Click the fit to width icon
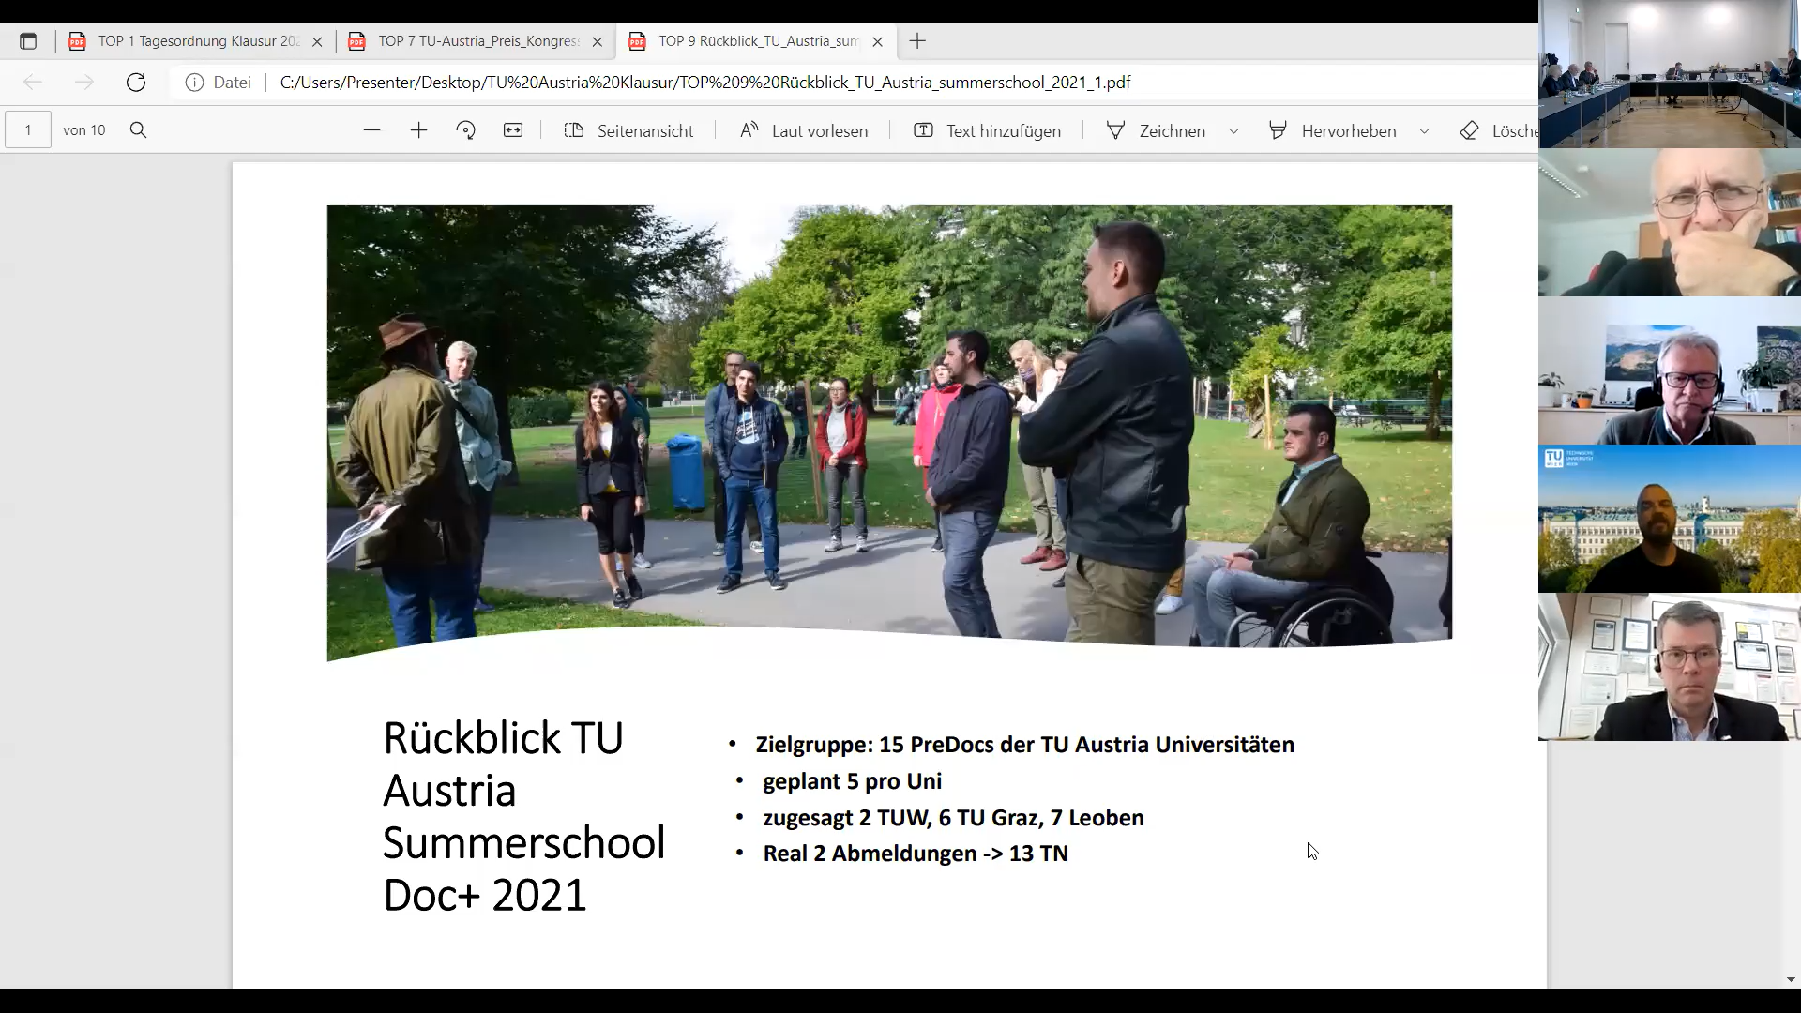 point(513,130)
